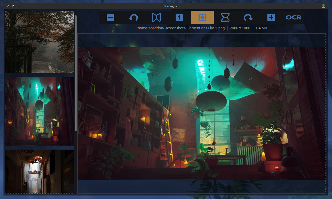Click the 1.4 MB file size text
The height and width of the screenshot is (199, 332).
[261, 28]
